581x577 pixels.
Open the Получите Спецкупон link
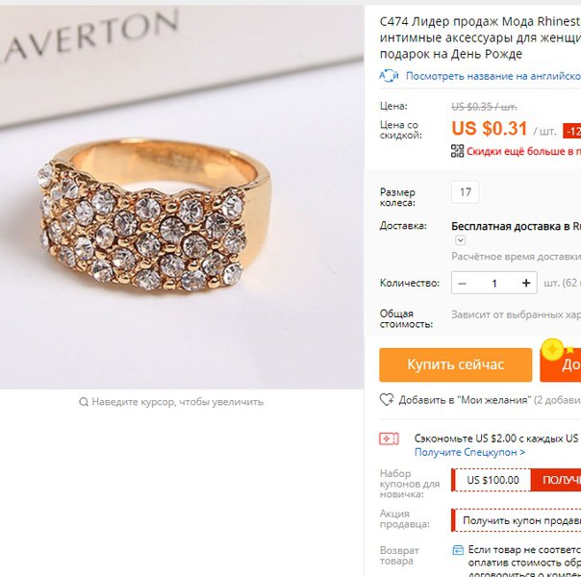pyautogui.click(x=469, y=452)
